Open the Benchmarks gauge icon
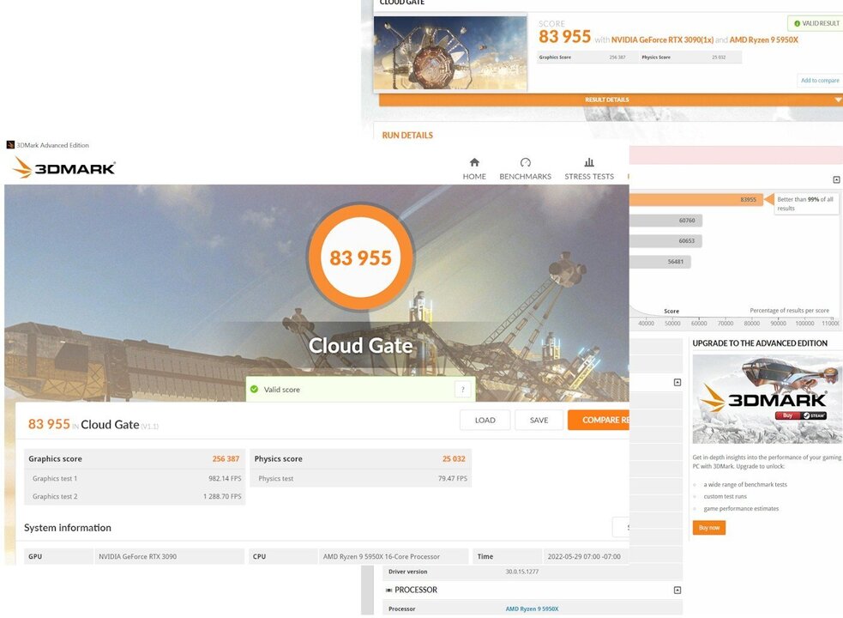 [525, 162]
